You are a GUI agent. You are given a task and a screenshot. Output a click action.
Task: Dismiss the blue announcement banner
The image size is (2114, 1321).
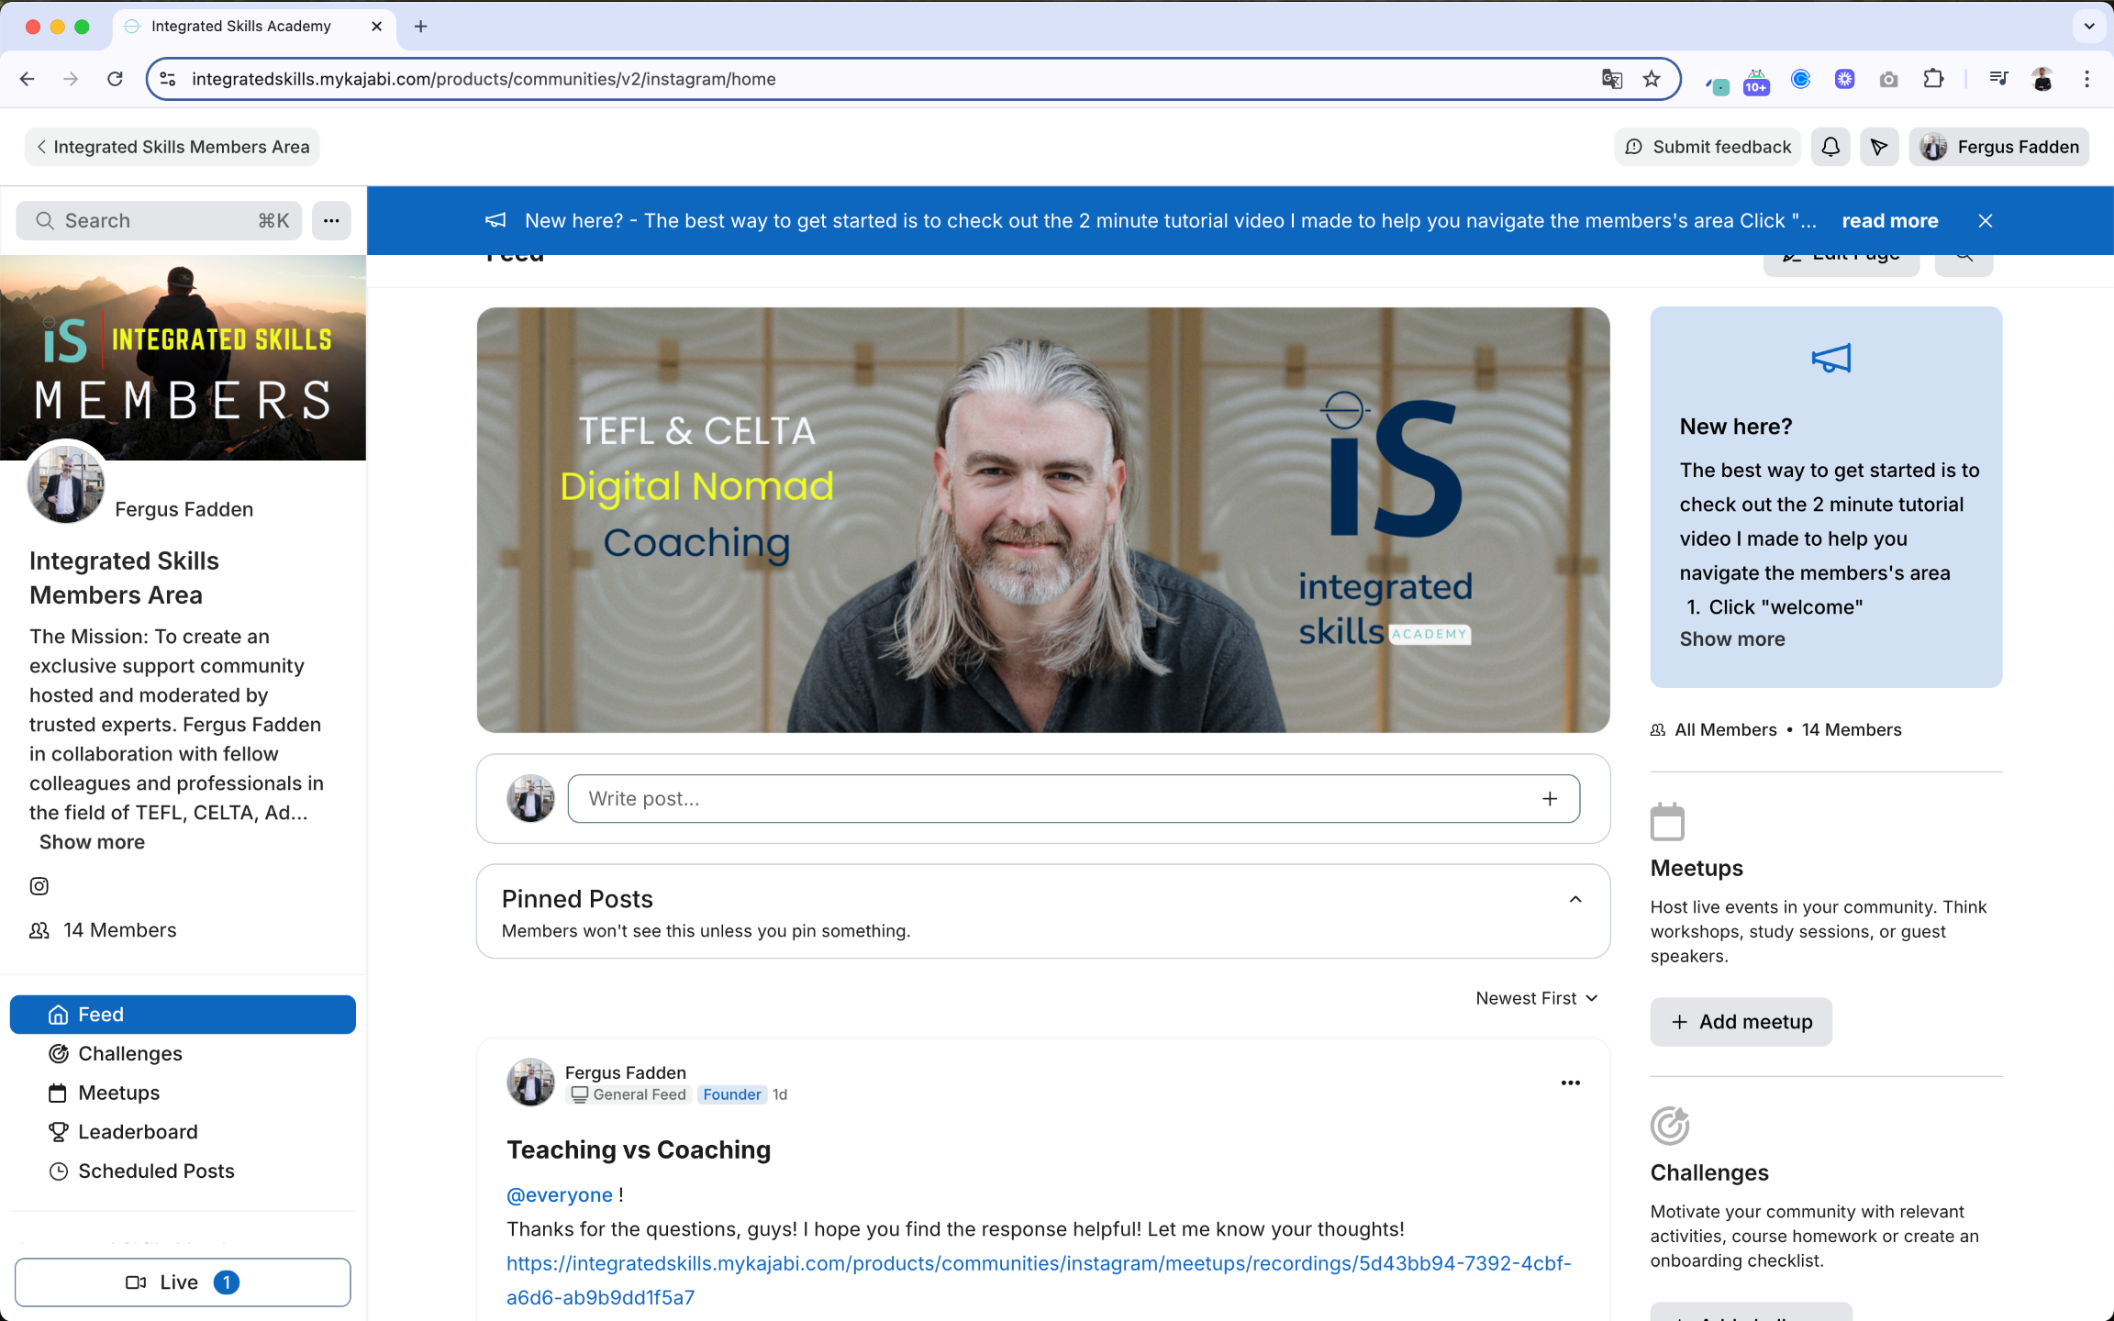pyautogui.click(x=1985, y=220)
